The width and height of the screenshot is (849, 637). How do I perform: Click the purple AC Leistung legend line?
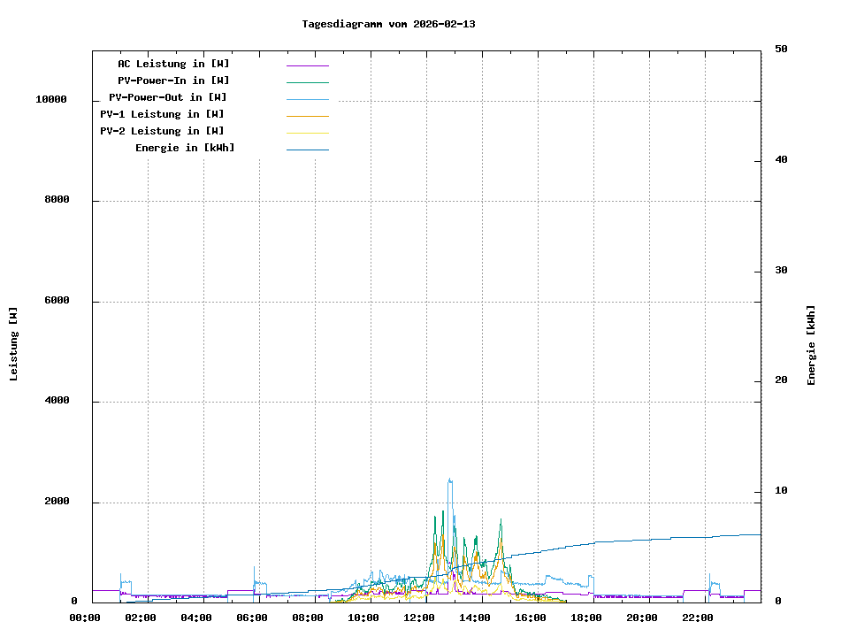click(x=307, y=65)
